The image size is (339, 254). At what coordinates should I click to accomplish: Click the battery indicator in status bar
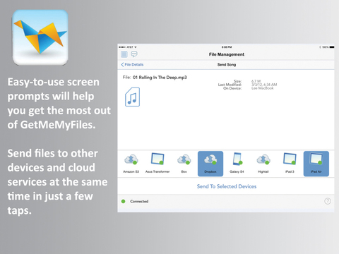coord(332,47)
